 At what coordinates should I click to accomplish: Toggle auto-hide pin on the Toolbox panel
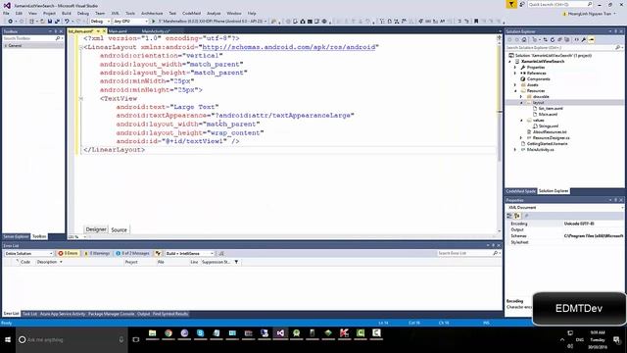tap(56, 31)
